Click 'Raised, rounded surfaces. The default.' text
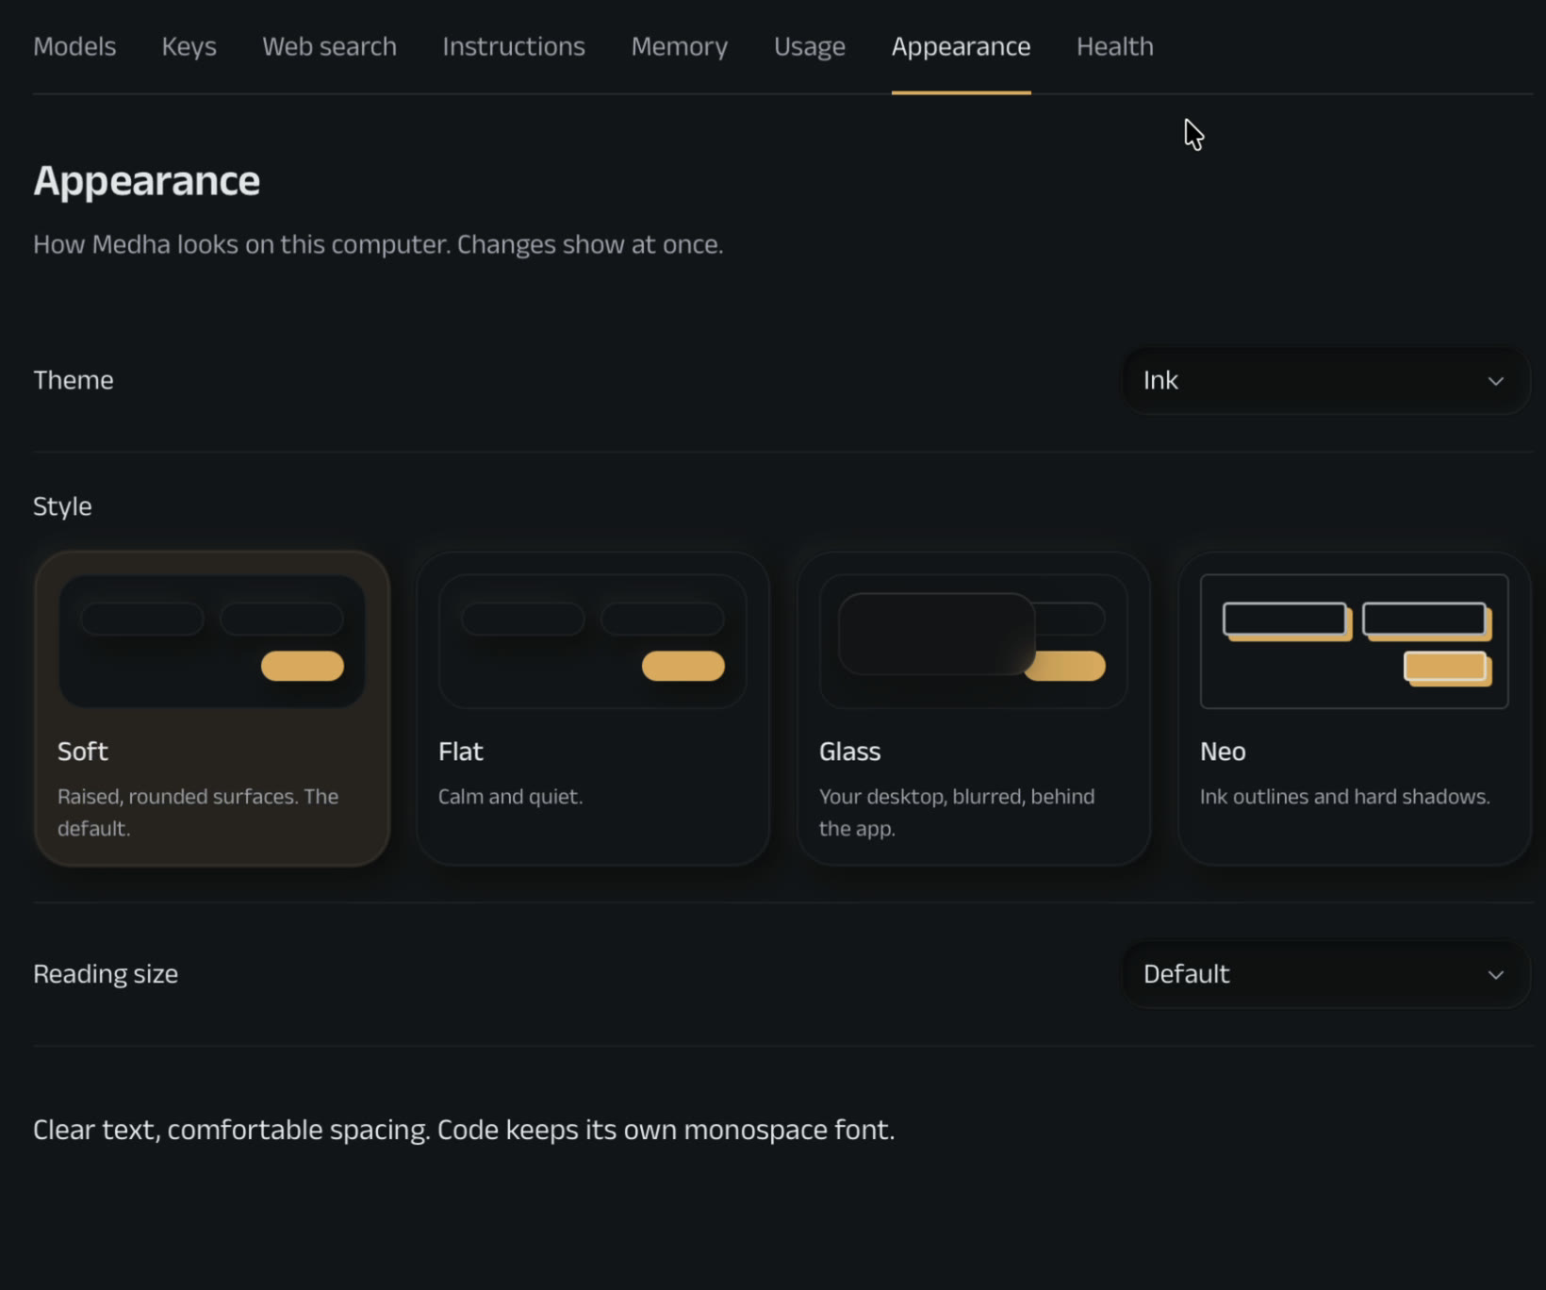The image size is (1546, 1290). [x=198, y=813]
